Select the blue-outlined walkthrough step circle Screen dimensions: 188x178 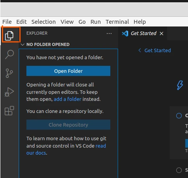pyautogui.click(x=179, y=116)
